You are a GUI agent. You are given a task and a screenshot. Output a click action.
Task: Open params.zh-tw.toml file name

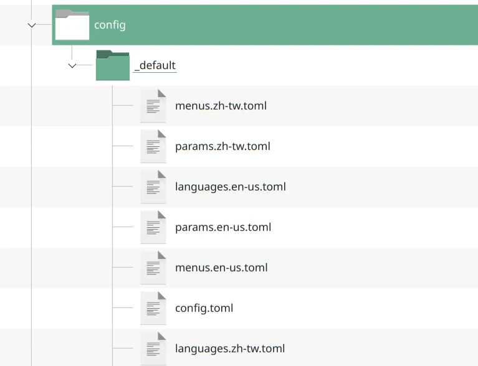pos(222,146)
